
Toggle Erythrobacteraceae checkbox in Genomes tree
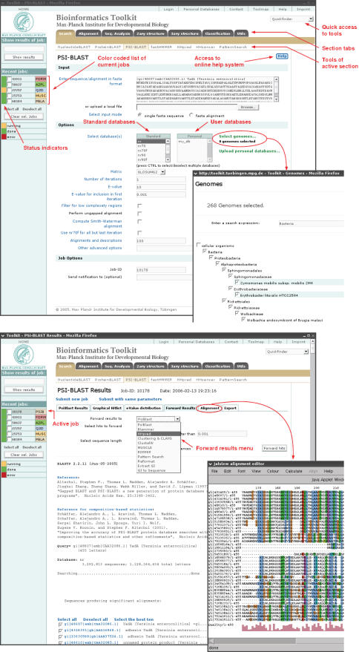point(231,288)
